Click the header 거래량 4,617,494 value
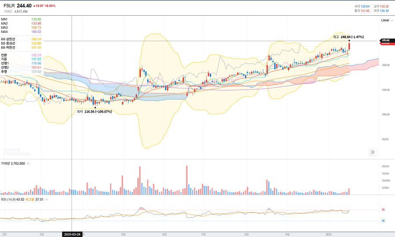Screen dimensions: 395x237 (x=16, y=11)
